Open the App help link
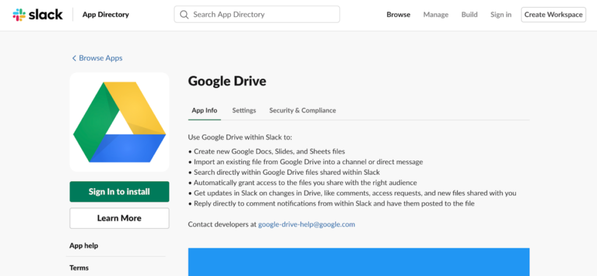The height and width of the screenshot is (276, 597). point(84,246)
